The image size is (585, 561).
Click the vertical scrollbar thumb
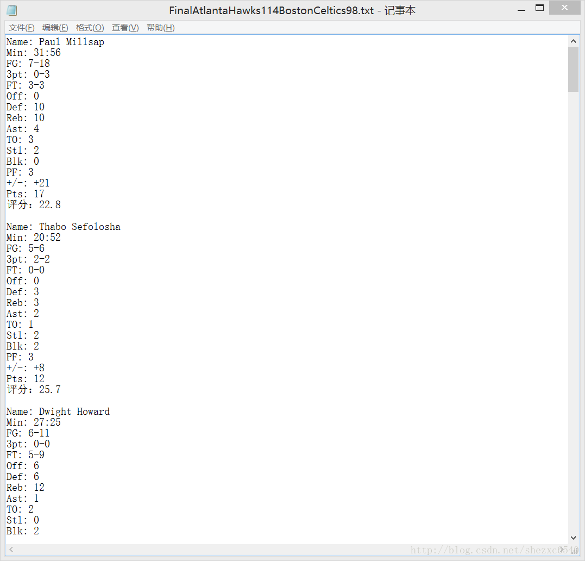pyautogui.click(x=573, y=70)
